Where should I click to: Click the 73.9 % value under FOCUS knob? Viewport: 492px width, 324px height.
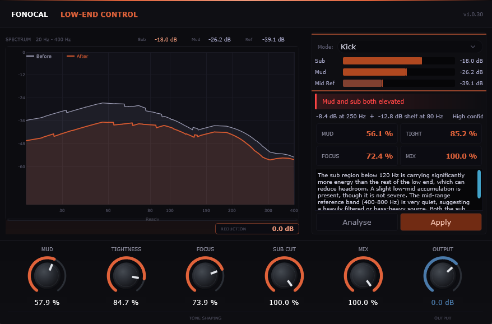point(205,303)
